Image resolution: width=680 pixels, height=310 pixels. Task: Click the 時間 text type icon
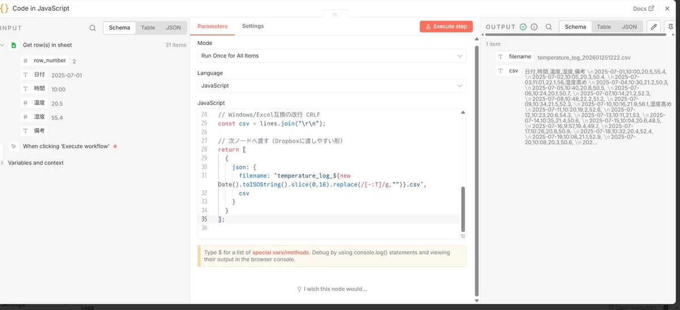25,89
